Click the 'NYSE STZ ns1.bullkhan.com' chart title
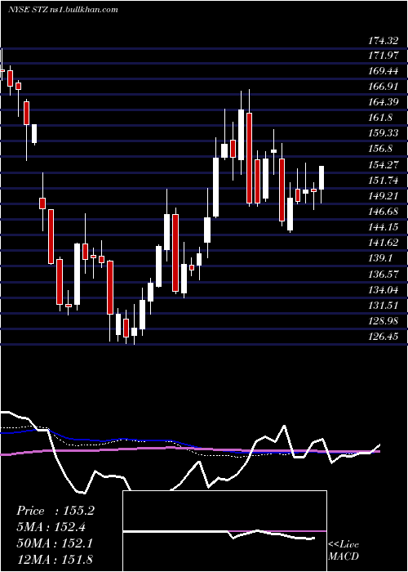This screenshot has width=408, height=572. [x=63, y=10]
